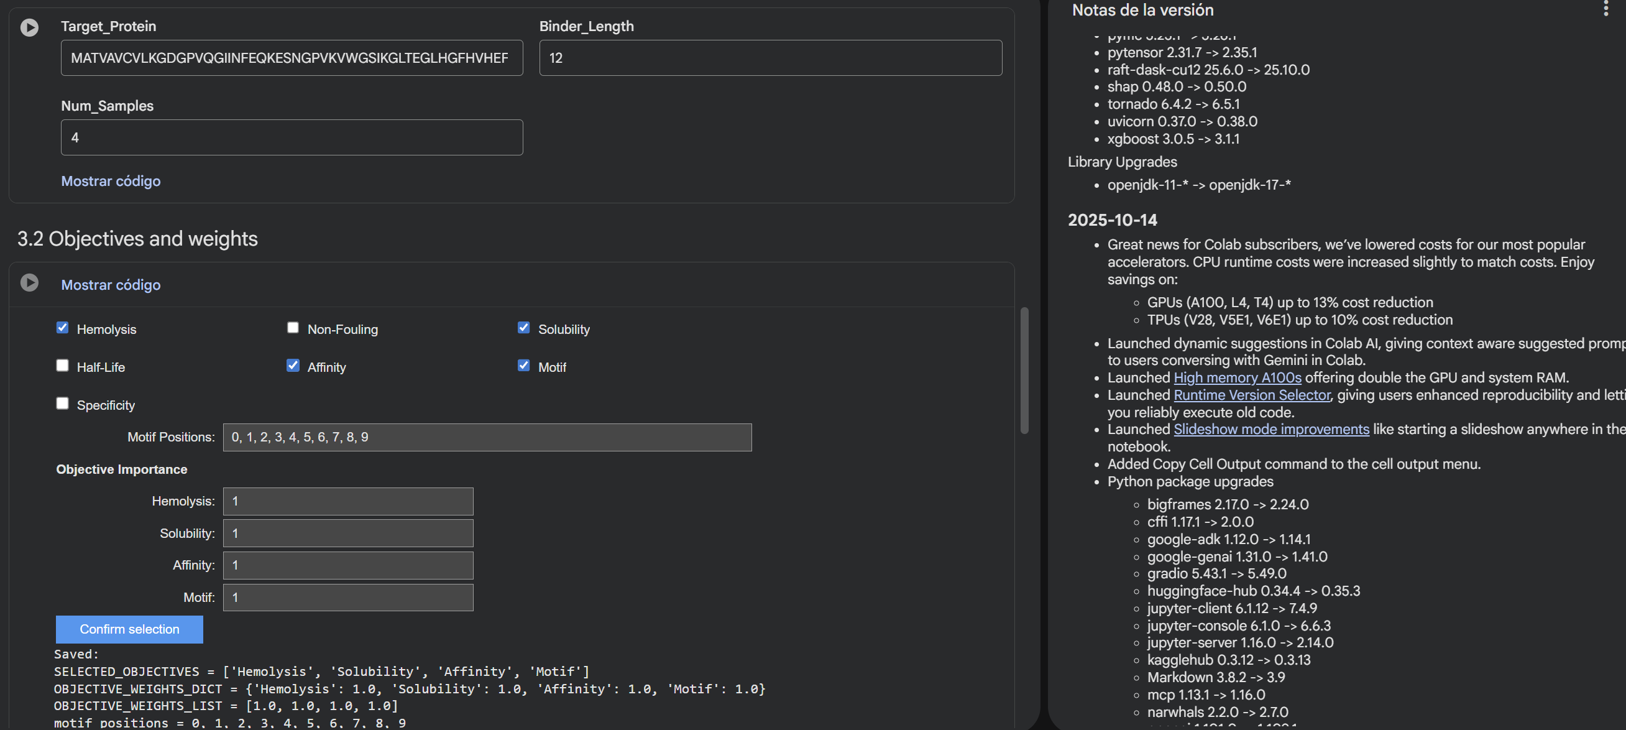Open the Slideshow mode improvements link
Image resolution: width=1626 pixels, height=730 pixels.
[1271, 430]
